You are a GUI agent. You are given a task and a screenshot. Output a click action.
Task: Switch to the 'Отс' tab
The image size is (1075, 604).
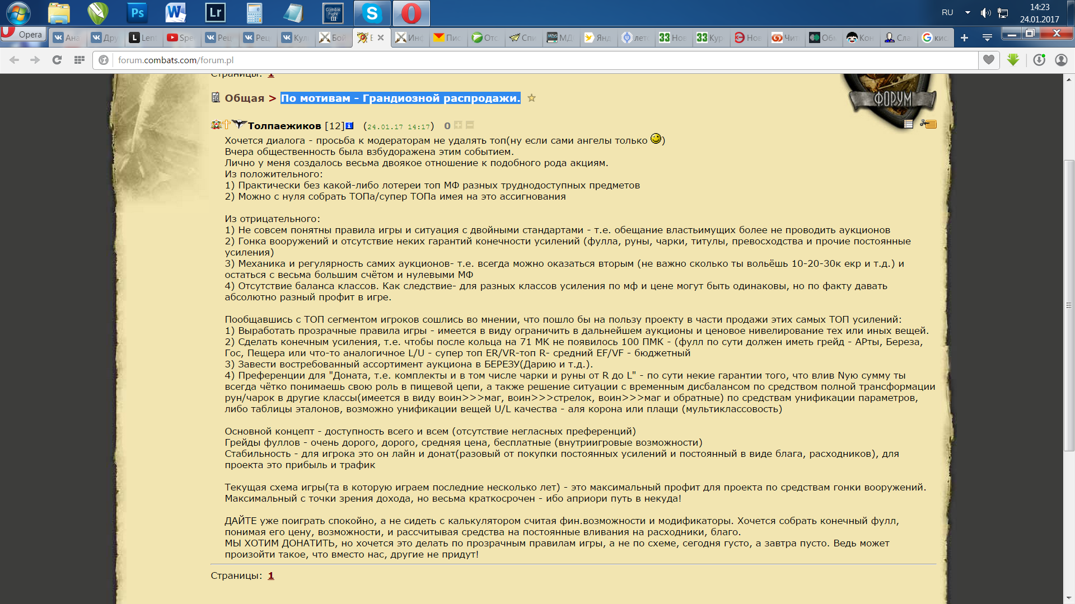[x=485, y=37]
